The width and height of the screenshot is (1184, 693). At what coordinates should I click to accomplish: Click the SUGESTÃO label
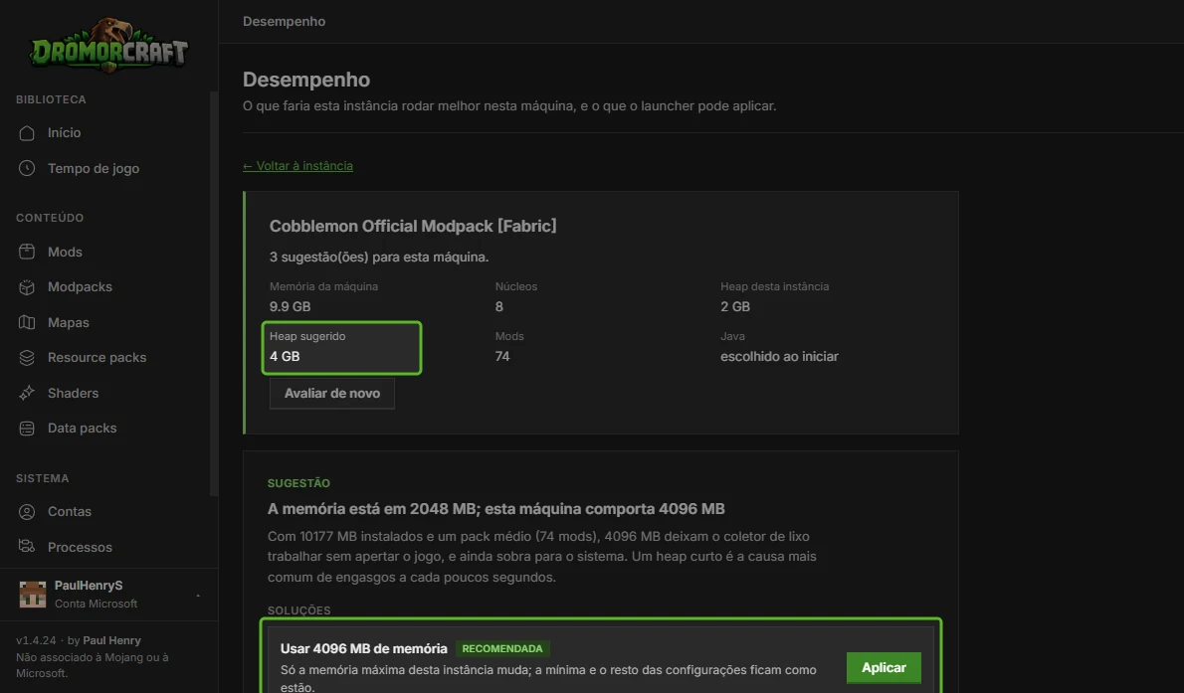(x=298, y=483)
